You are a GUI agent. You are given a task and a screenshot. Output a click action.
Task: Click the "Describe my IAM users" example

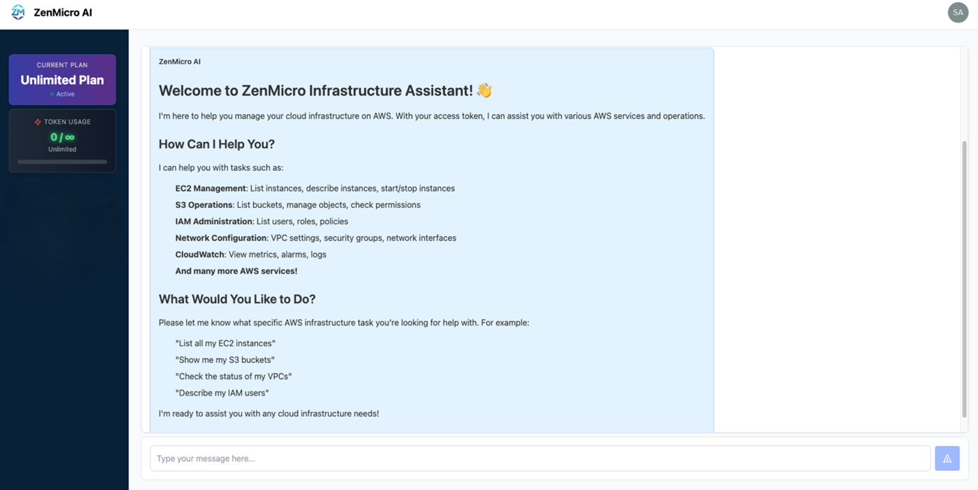point(222,393)
